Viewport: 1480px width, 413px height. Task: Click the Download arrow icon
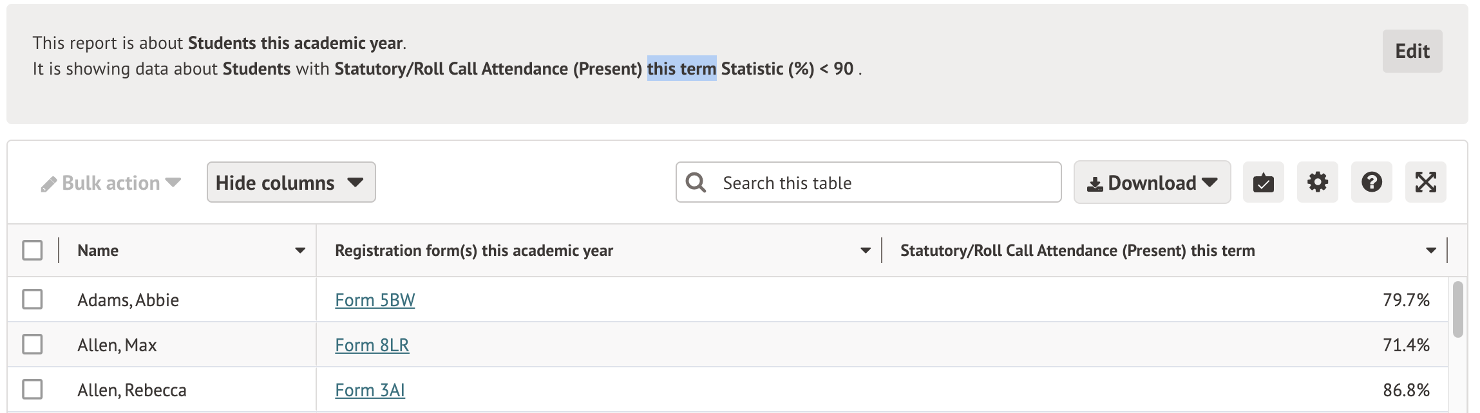point(1095,185)
